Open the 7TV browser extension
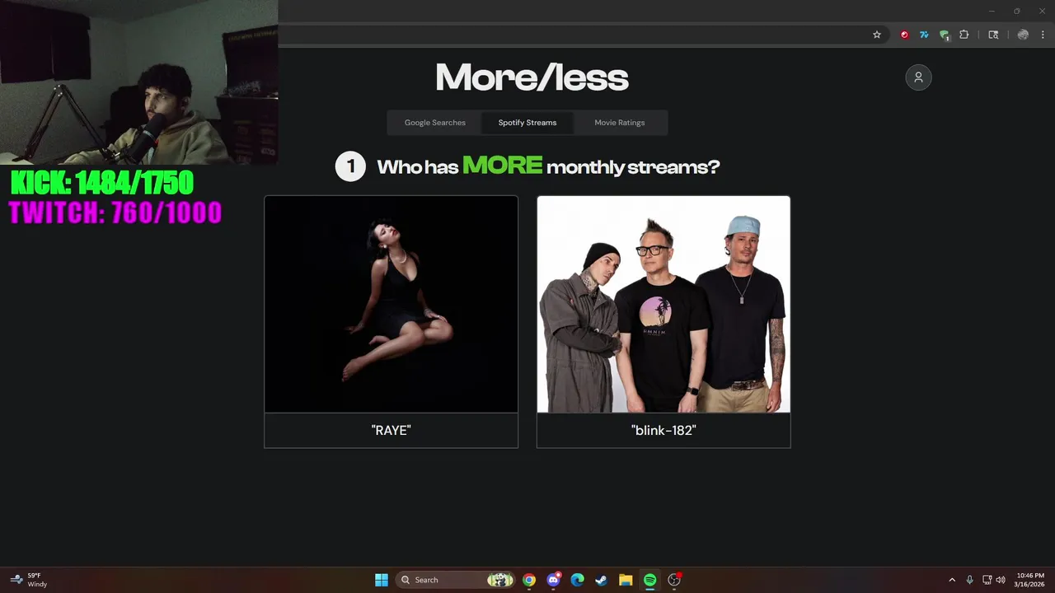 [x=924, y=35]
